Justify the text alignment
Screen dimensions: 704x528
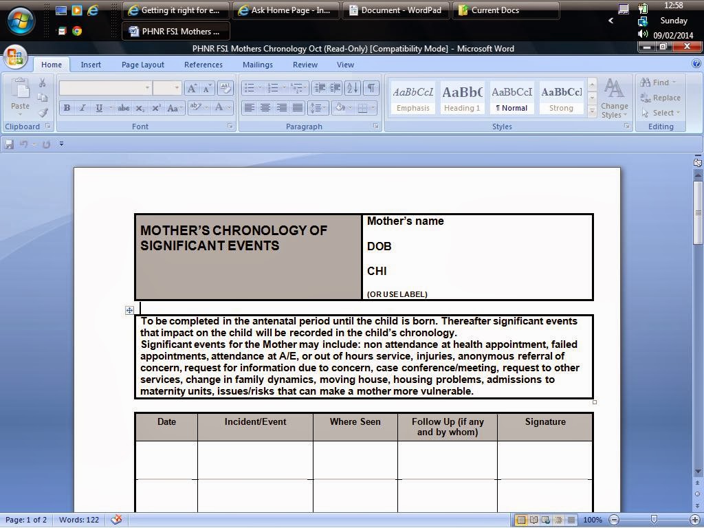(x=297, y=108)
